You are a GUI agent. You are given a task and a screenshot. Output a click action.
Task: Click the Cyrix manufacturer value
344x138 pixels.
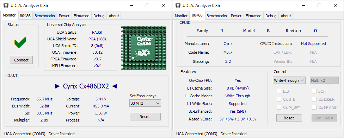coord(228,44)
